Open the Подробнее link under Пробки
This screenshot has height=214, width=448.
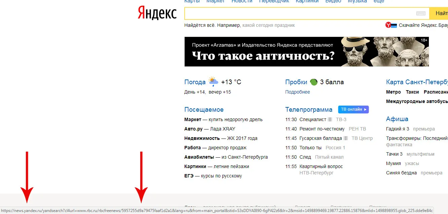pyautogui.click(x=298, y=92)
